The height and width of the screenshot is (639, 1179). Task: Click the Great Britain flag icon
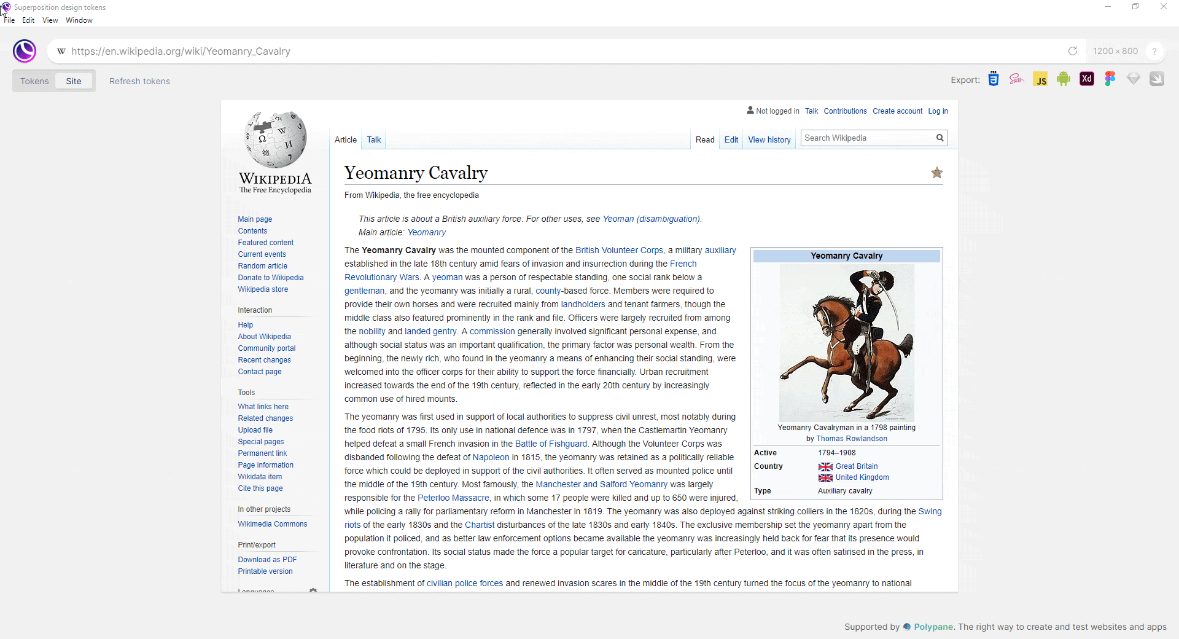[x=825, y=467]
